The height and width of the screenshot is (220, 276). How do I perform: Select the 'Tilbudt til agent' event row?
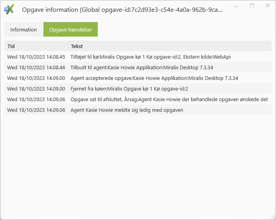coord(142,67)
